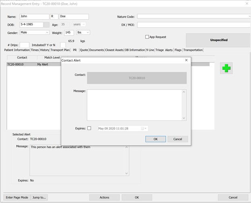Viewport: 251px width, 203px height.
Task: Click the Match Level column header
Action: coord(52,57)
